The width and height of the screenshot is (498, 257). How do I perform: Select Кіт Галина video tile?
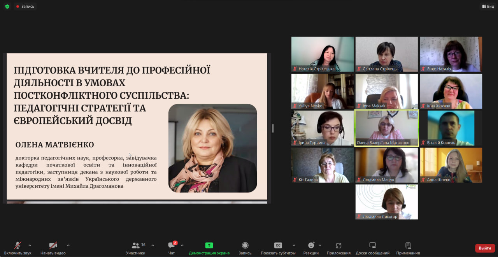(x=323, y=165)
